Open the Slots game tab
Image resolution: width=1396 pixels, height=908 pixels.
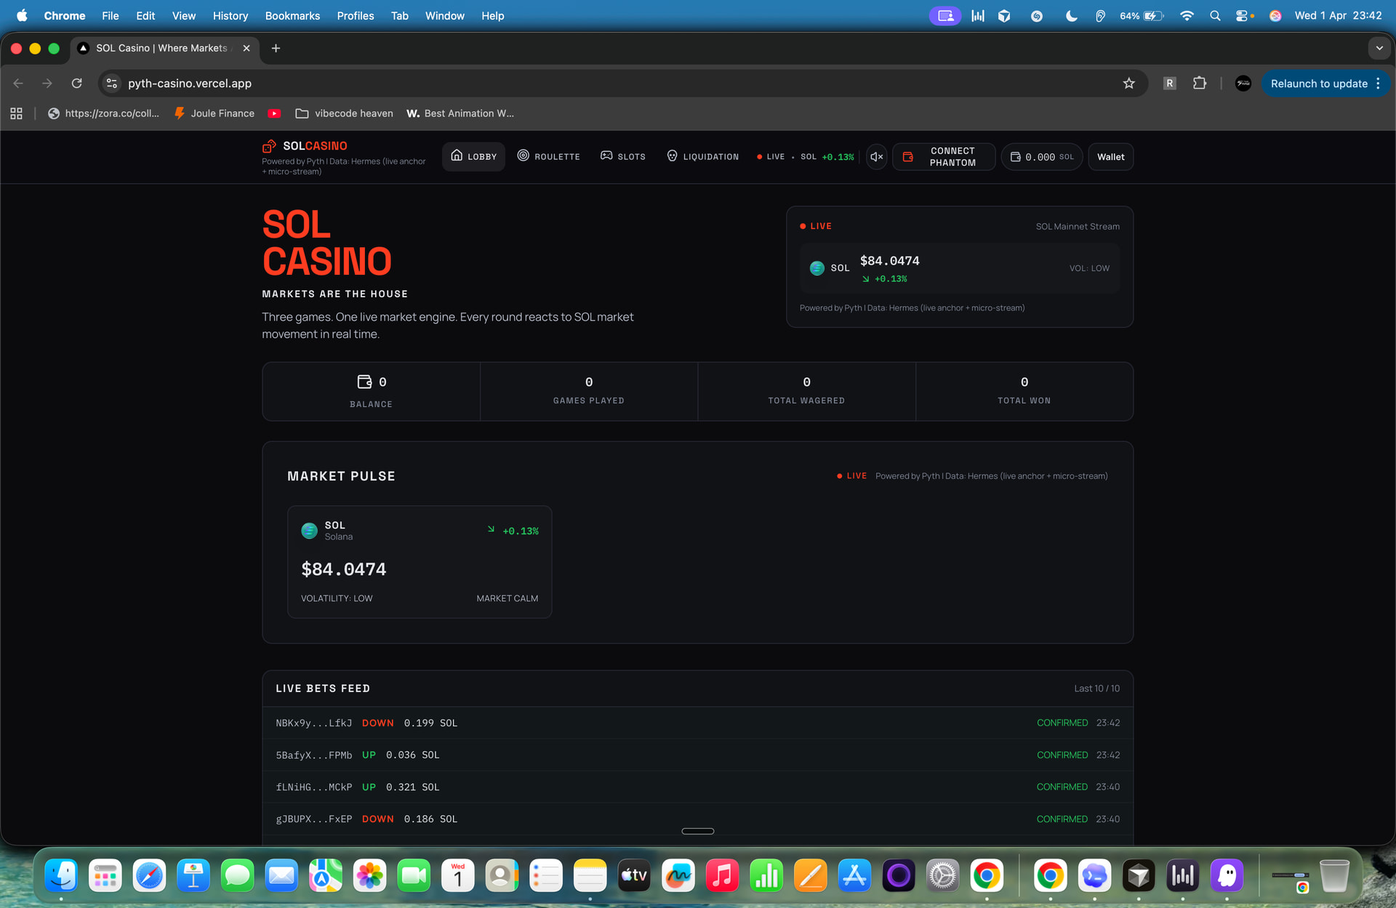coord(623,156)
